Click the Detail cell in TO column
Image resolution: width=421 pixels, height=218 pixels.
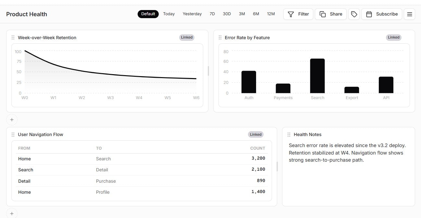[102, 170]
